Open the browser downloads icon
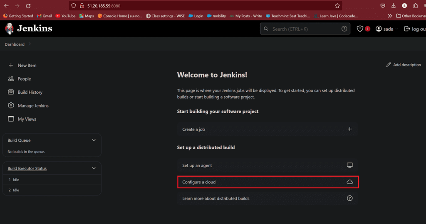 coord(394,6)
